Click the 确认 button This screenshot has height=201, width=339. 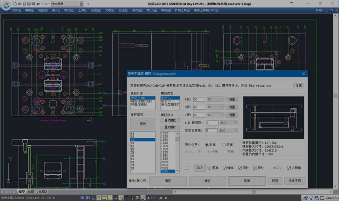coord(207,181)
